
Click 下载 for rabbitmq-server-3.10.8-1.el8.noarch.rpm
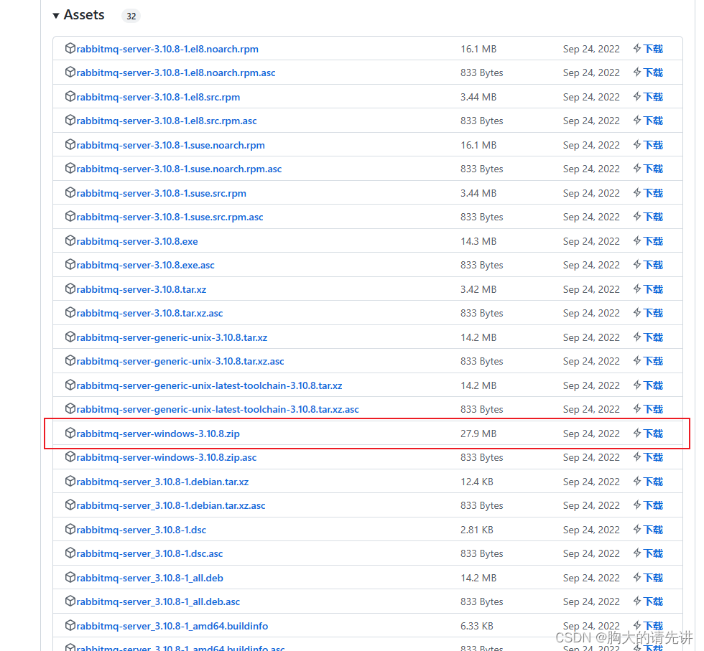653,49
